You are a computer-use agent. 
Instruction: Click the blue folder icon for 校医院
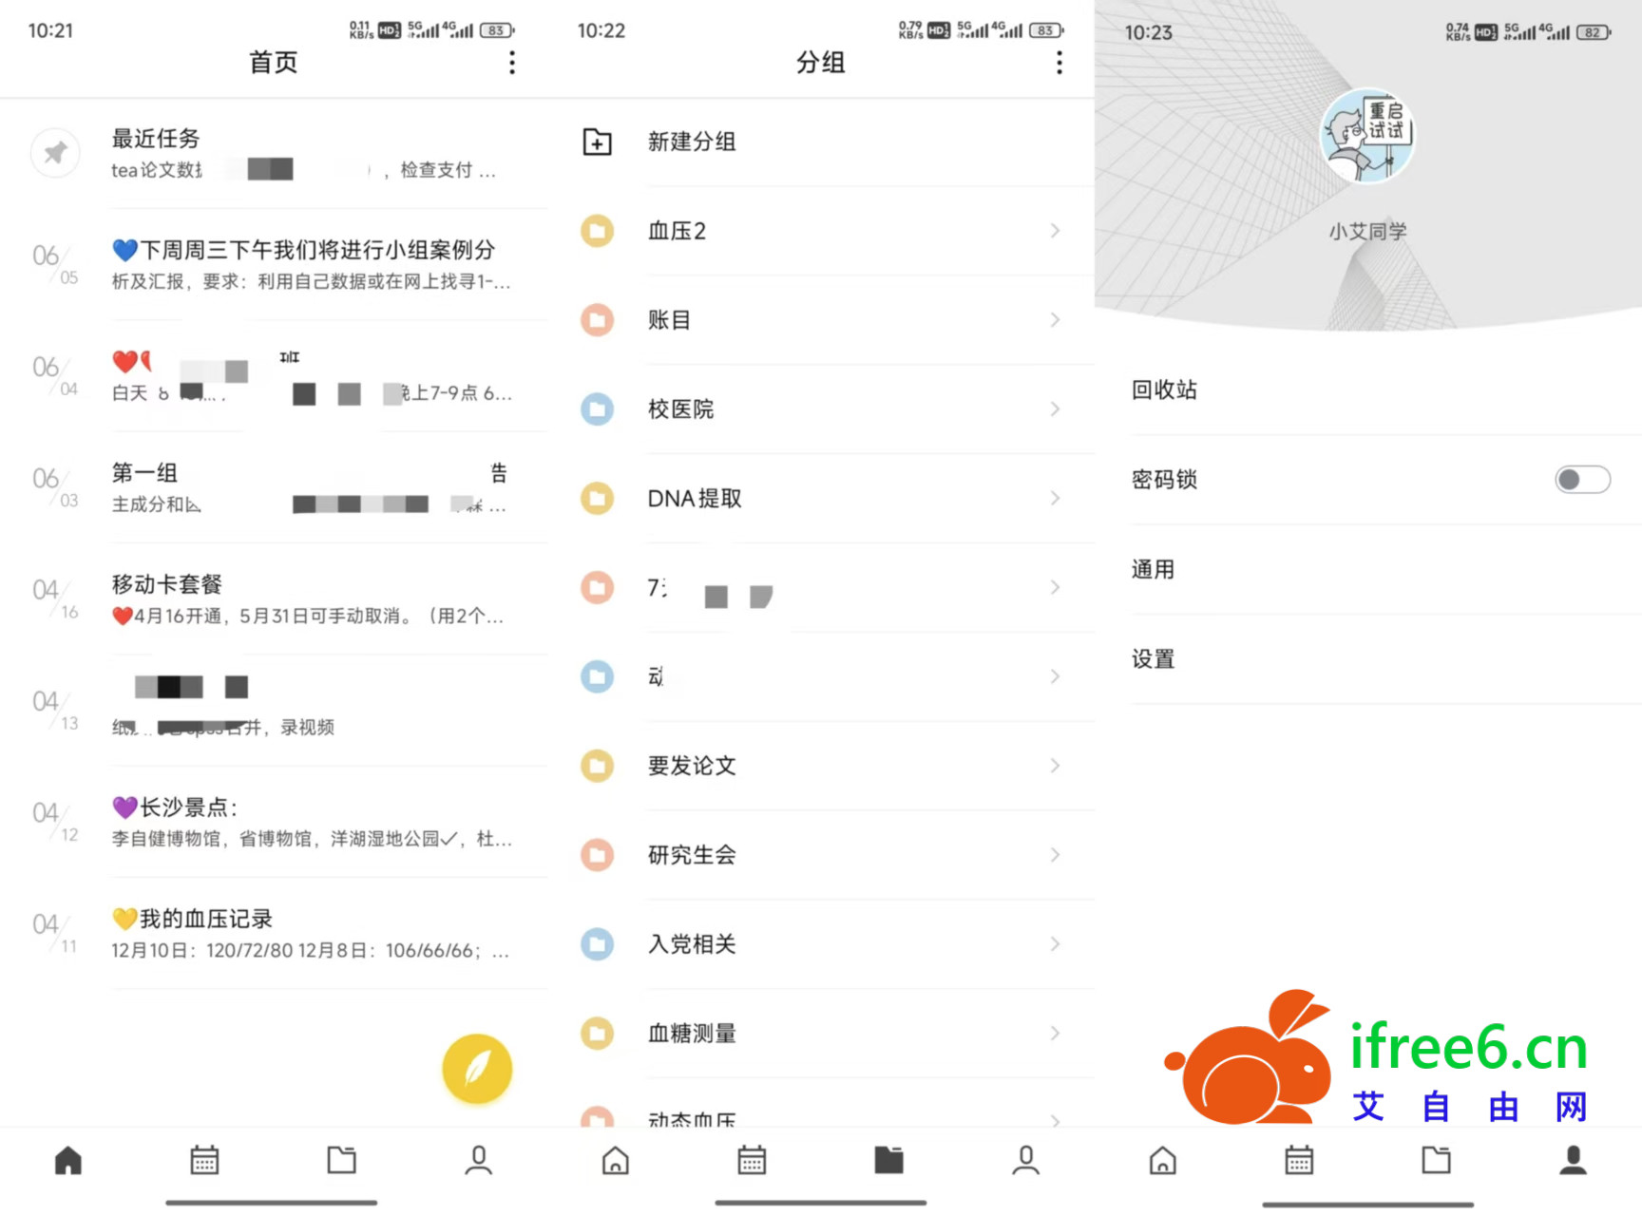point(597,409)
